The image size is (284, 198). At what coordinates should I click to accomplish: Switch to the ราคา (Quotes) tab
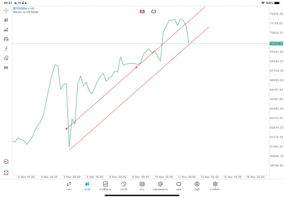(x=69, y=186)
